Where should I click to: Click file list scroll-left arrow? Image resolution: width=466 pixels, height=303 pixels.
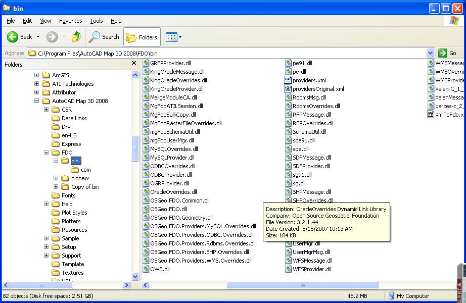click(146, 285)
